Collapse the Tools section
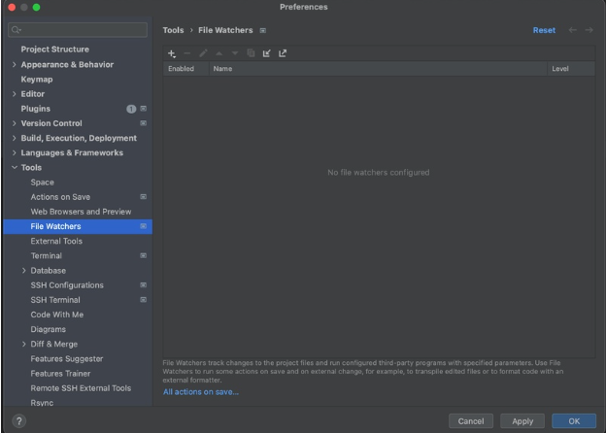Image resolution: width=606 pixels, height=433 pixels. click(x=14, y=167)
